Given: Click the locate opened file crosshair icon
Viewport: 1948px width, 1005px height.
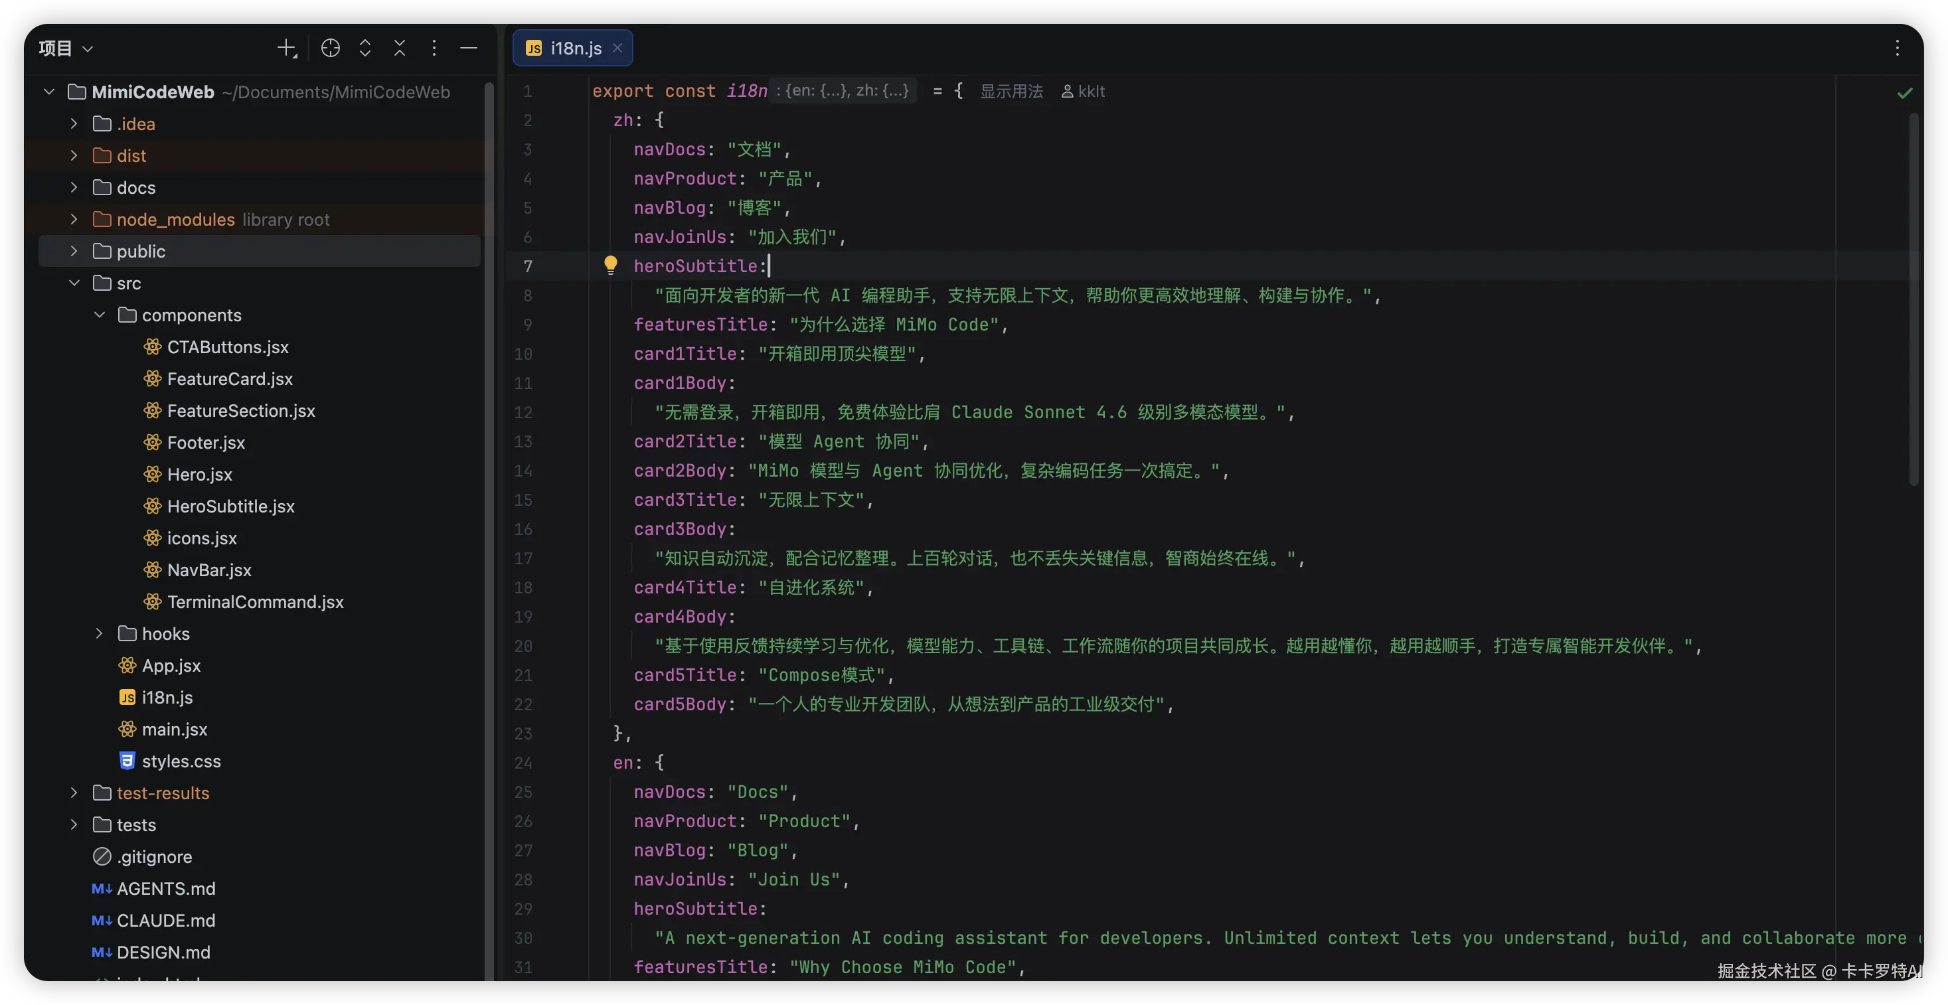Looking at the screenshot, I should 331,48.
